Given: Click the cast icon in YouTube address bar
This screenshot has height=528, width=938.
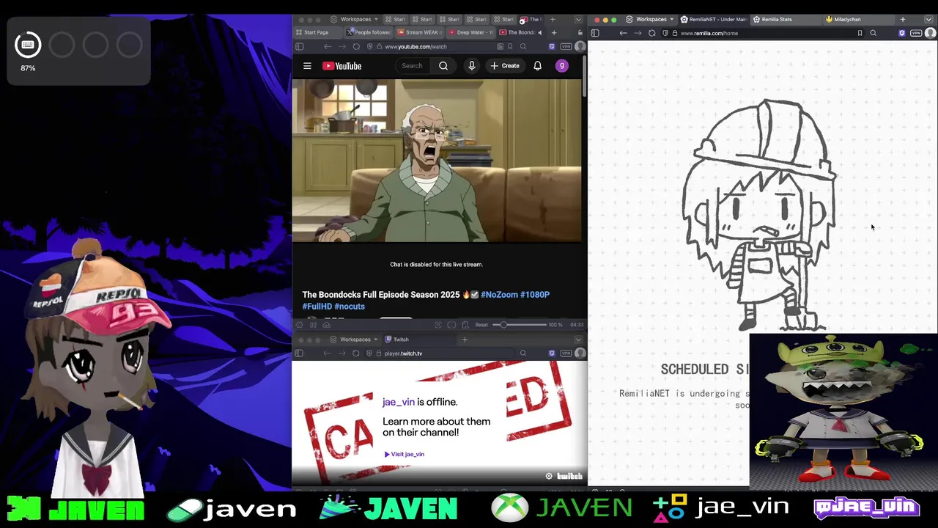Looking at the screenshot, I should click(x=500, y=46).
